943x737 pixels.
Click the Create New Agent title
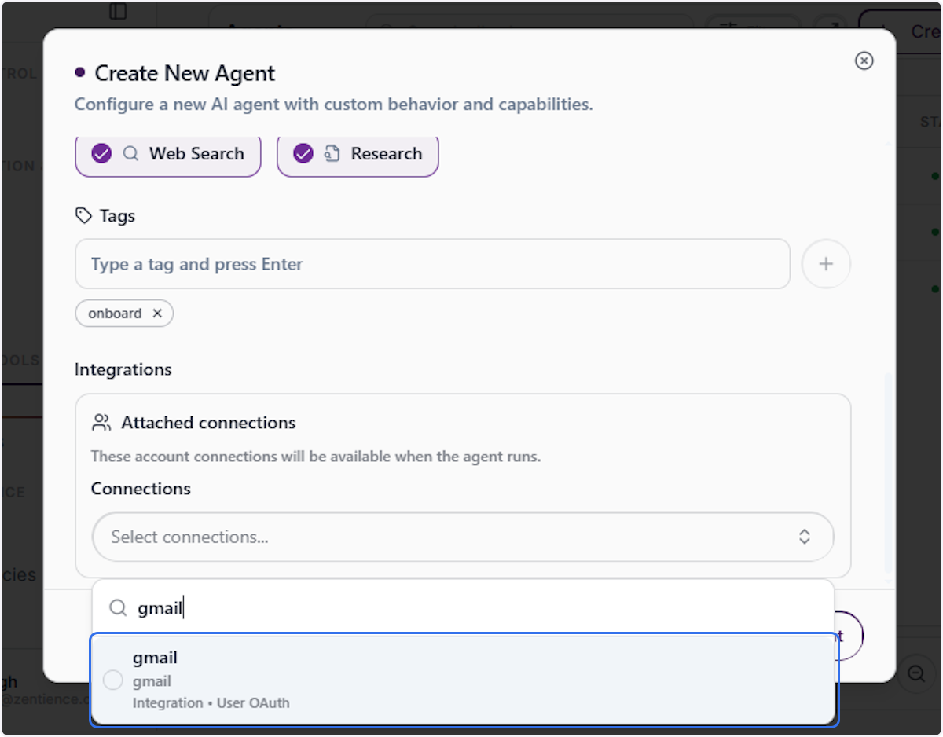[185, 73]
